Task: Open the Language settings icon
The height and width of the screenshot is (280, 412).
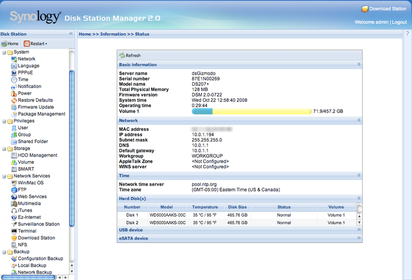Action: [x=14, y=66]
